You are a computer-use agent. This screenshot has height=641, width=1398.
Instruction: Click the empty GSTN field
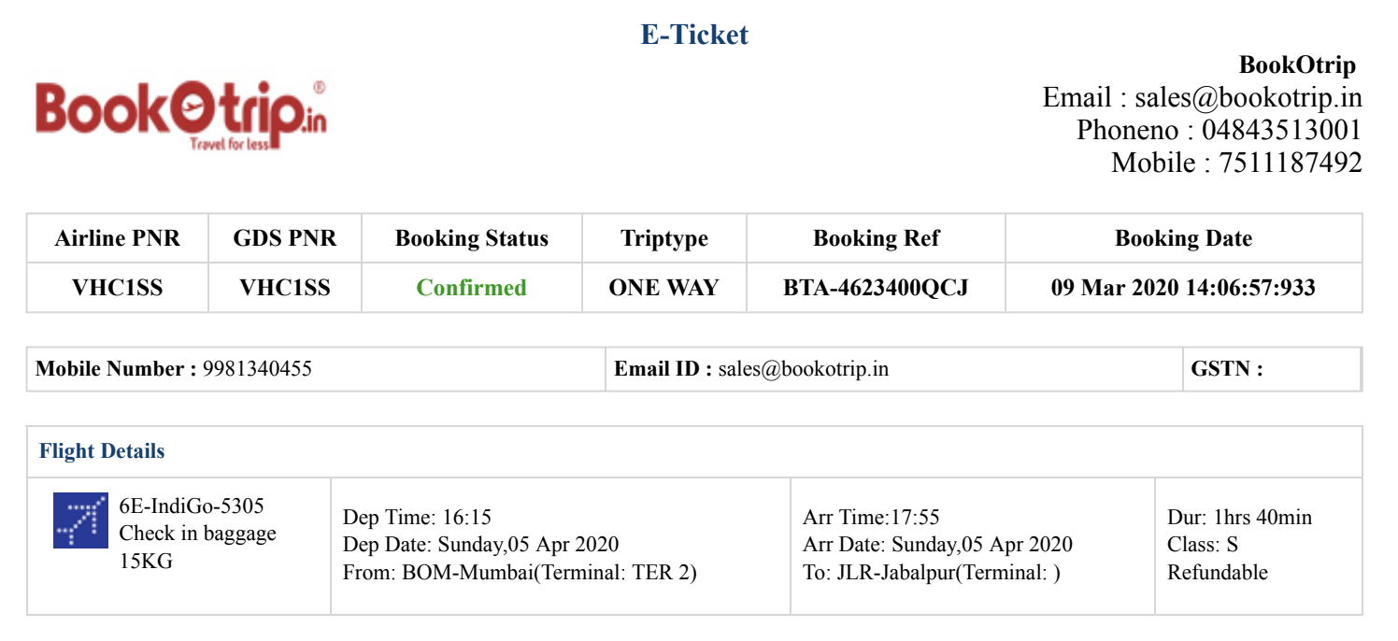pyautogui.click(x=1308, y=369)
